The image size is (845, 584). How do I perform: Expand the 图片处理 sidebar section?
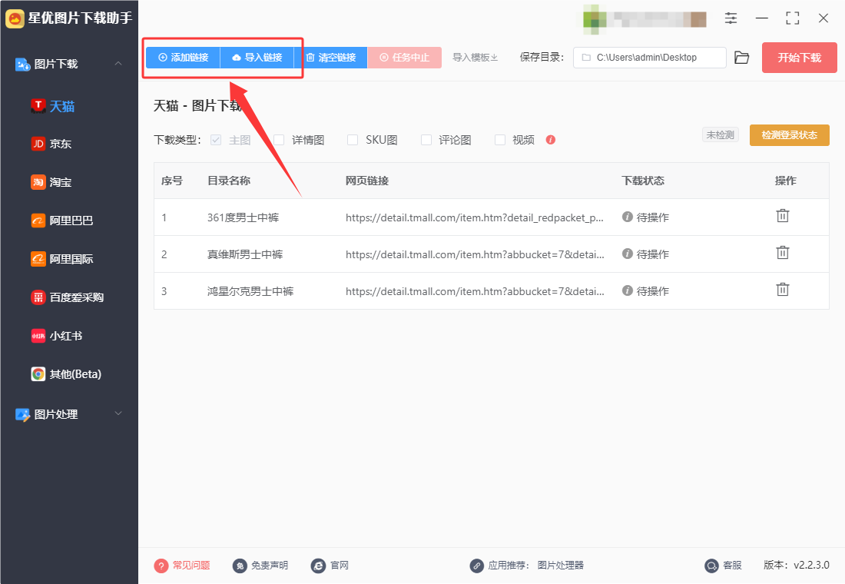tap(118, 413)
